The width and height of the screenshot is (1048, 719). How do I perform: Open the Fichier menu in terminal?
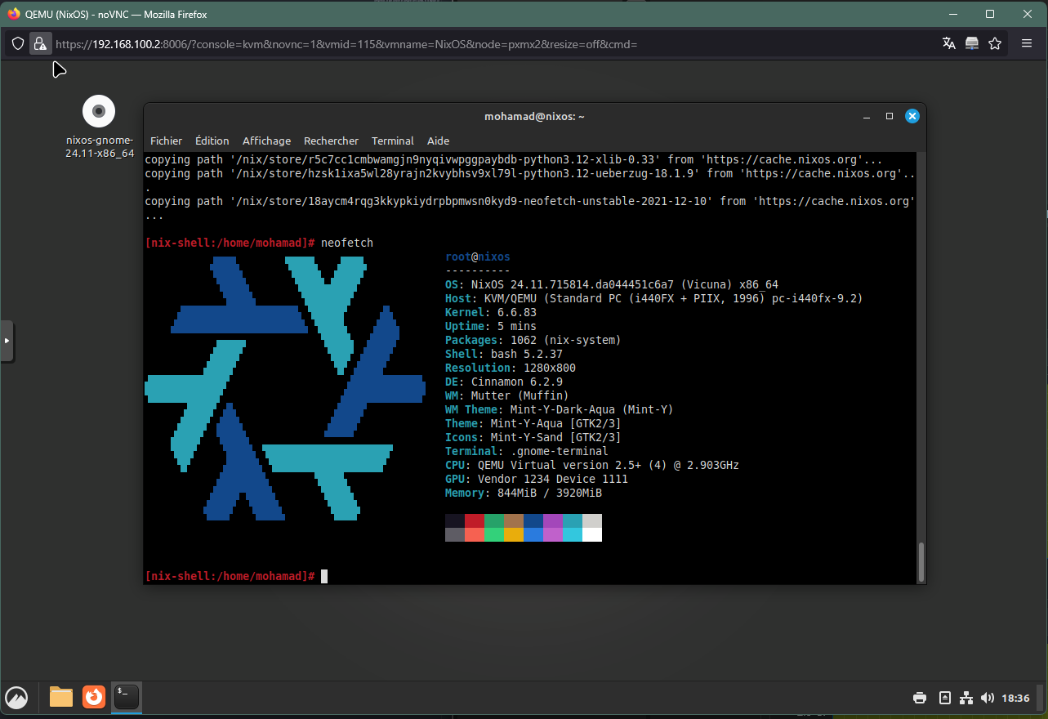(167, 141)
